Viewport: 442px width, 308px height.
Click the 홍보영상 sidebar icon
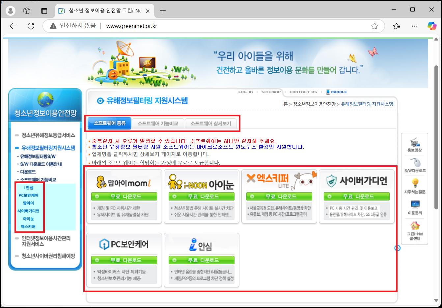(x=415, y=145)
